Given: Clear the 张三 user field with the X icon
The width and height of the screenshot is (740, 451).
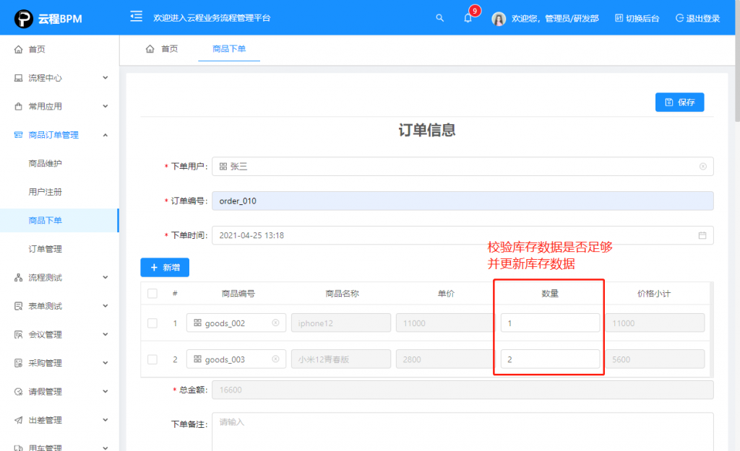Looking at the screenshot, I should tap(702, 167).
